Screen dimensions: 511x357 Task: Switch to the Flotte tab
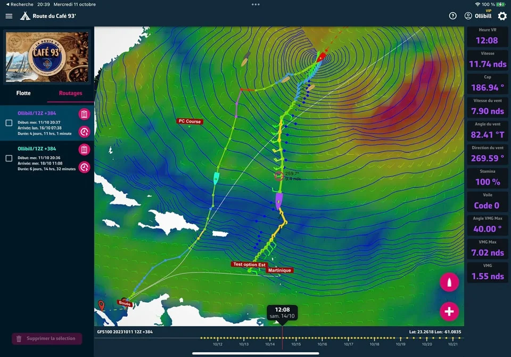pyautogui.click(x=23, y=93)
